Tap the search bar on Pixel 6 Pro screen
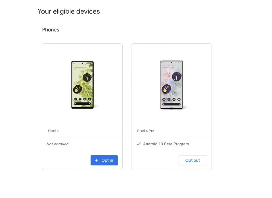The width and height of the screenshot is (272, 198). click(x=171, y=104)
